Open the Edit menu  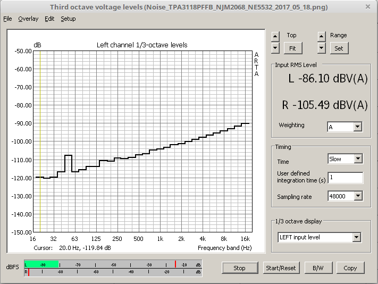point(49,19)
